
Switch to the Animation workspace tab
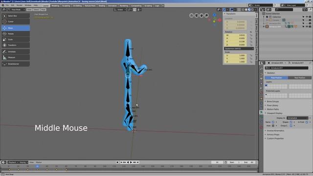pyautogui.click(x=112, y=5)
